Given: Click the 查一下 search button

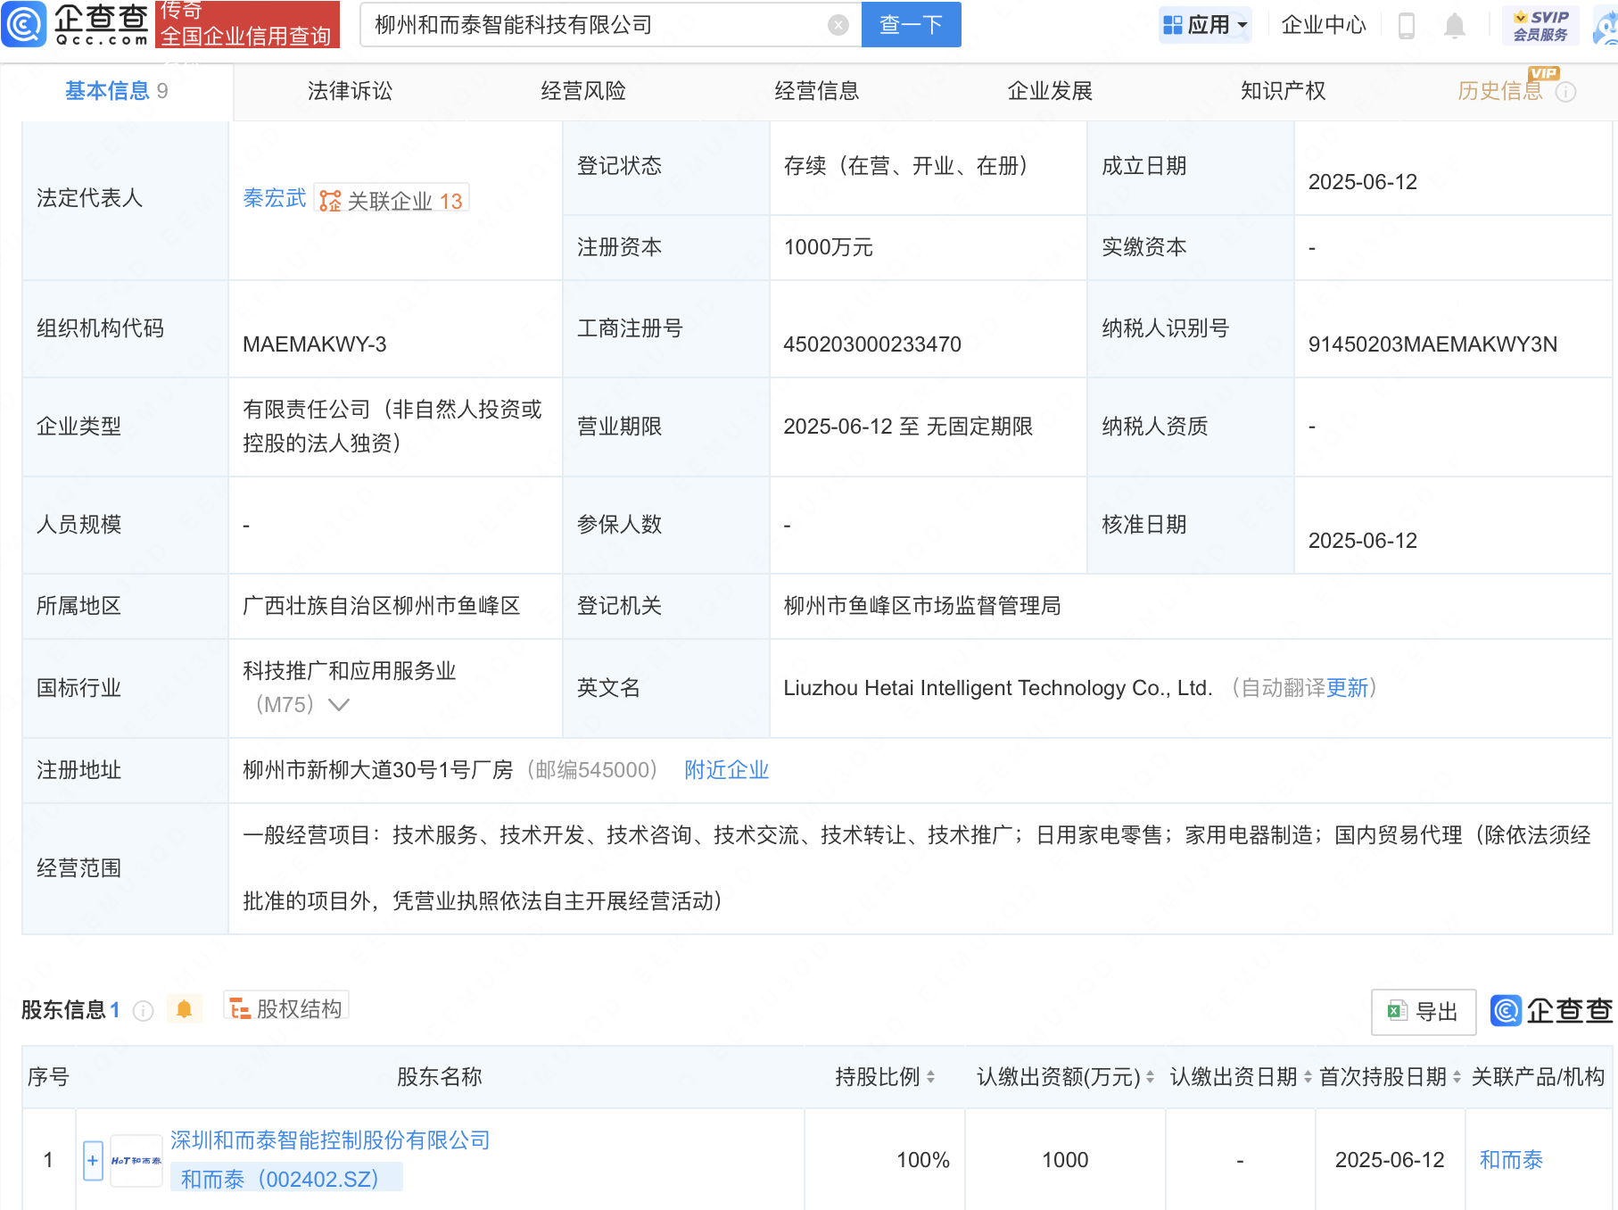Looking at the screenshot, I should point(911,25).
